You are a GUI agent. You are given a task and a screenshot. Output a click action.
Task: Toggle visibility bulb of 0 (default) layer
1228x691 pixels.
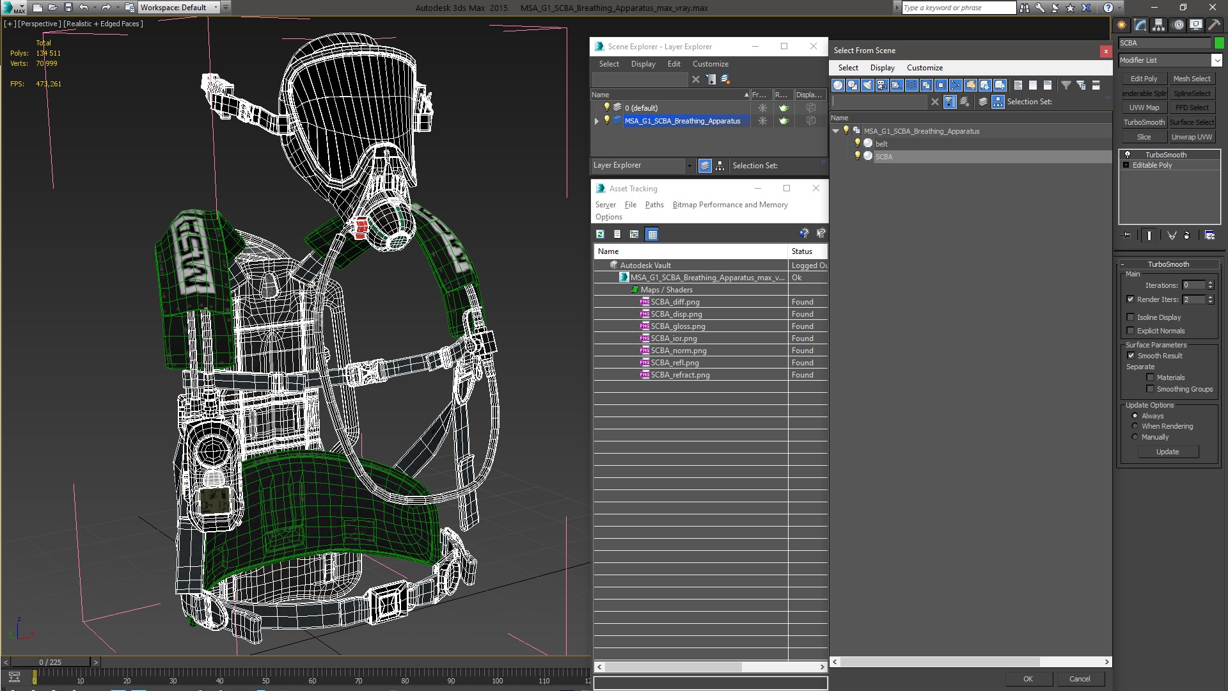click(x=606, y=107)
